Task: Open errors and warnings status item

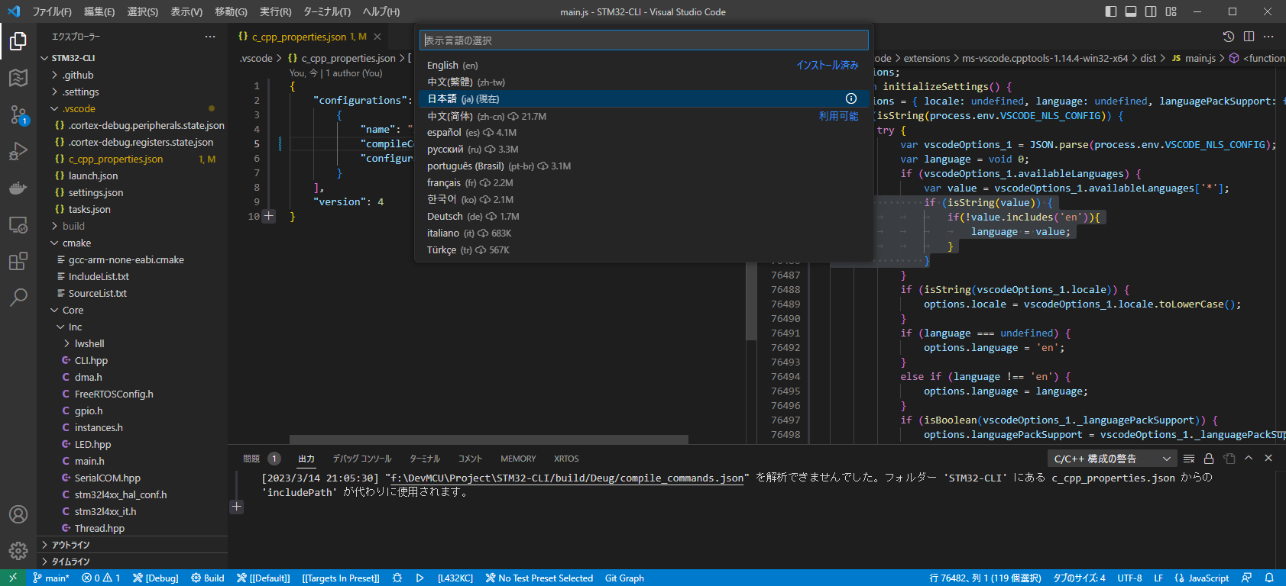Action: tap(101, 578)
